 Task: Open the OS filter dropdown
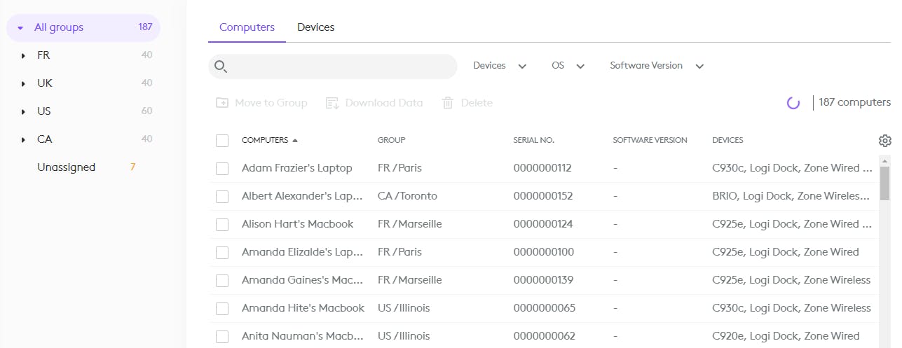coord(568,66)
